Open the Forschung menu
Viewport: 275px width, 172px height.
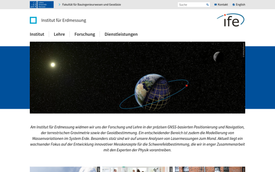85,34
